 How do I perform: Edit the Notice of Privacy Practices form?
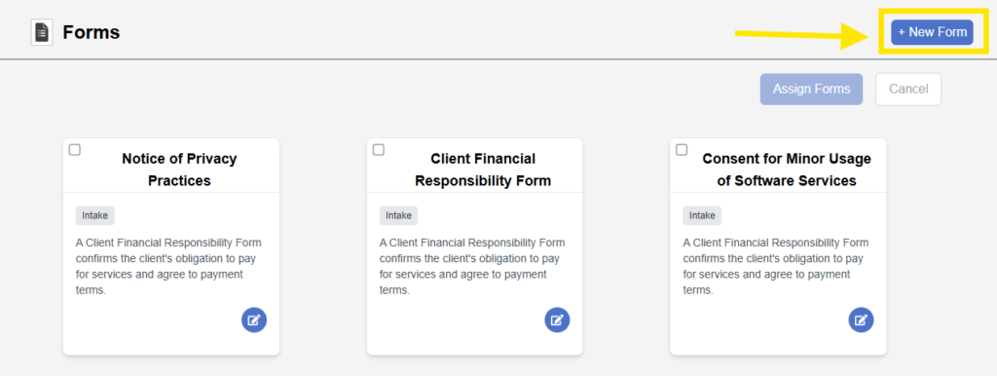pyautogui.click(x=254, y=320)
